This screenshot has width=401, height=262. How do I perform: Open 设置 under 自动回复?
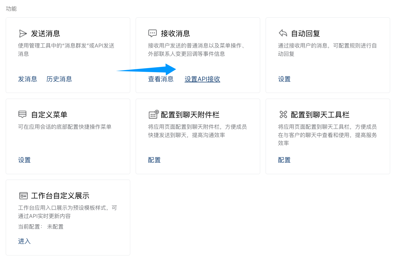[284, 79]
